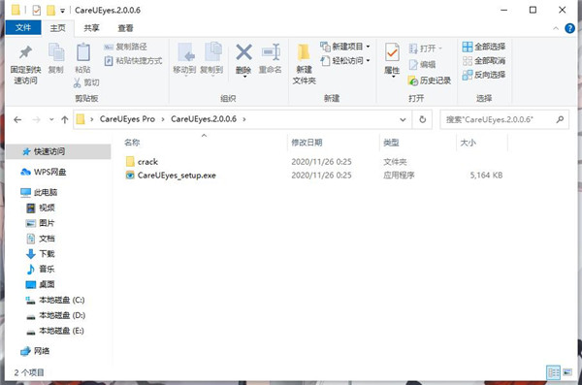Image resolution: width=582 pixels, height=385 pixels.
Task: Open the File (文件) menu
Action: pos(23,28)
